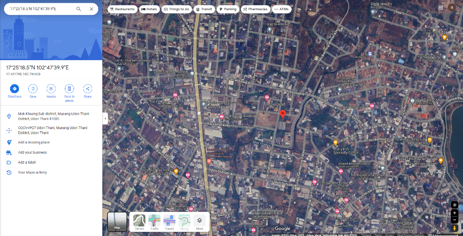
Task: Toggle the Transit layer
Action: pyautogui.click(x=169, y=222)
